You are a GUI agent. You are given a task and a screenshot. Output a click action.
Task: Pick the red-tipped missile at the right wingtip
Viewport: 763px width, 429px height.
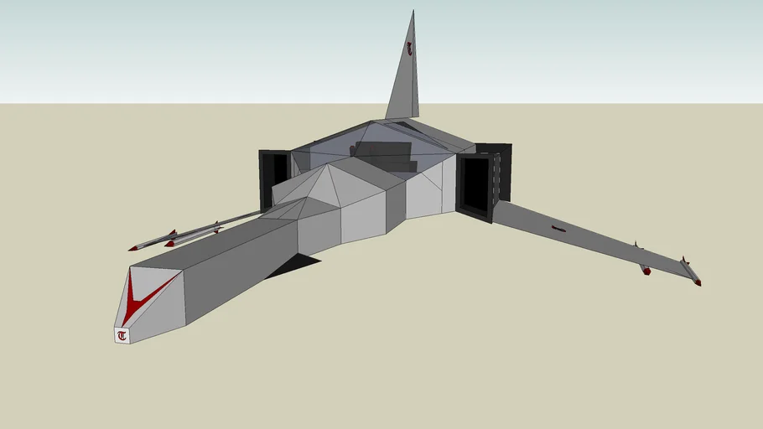tap(692, 273)
